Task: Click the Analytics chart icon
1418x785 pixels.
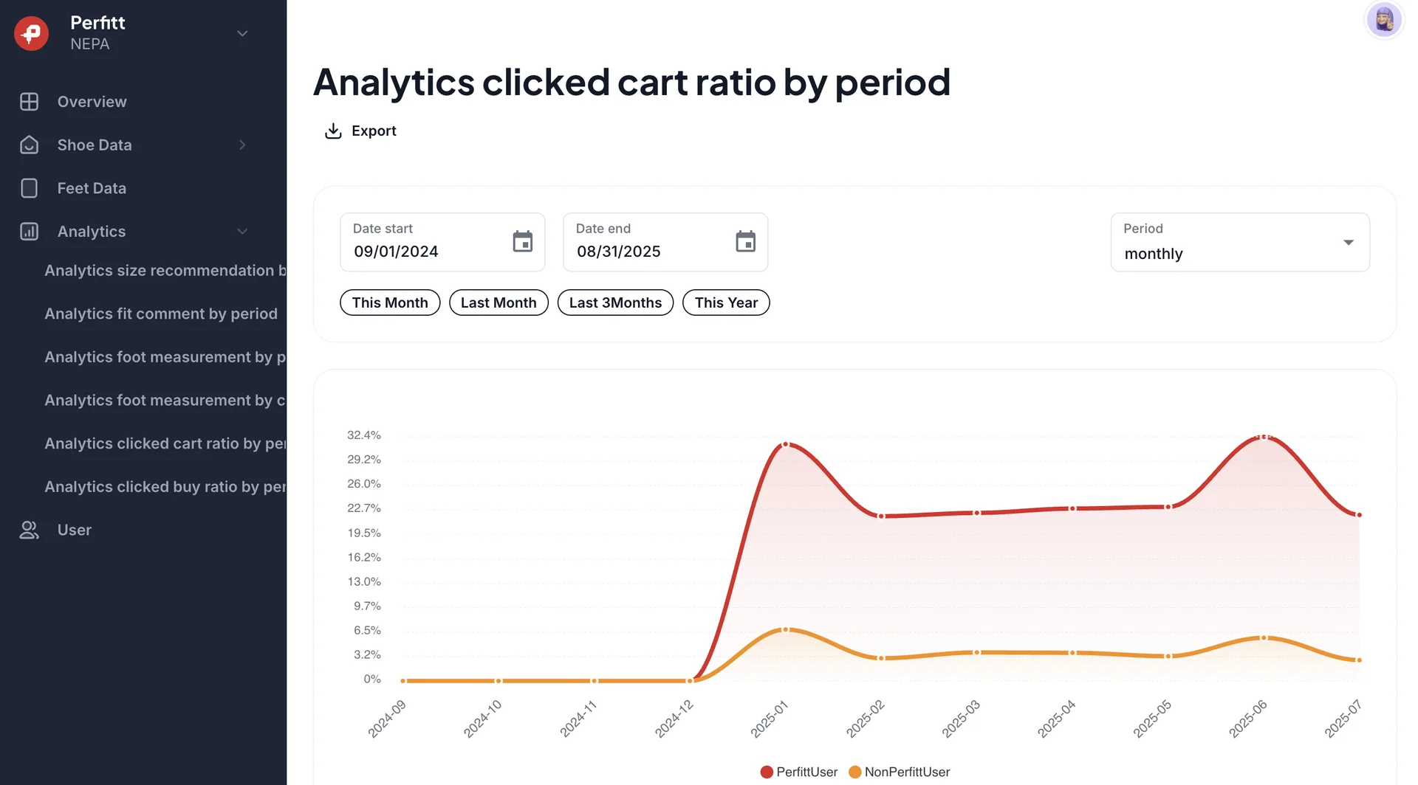Action: pos(29,232)
